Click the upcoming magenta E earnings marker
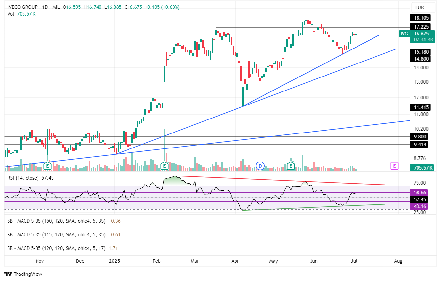The height and width of the screenshot is (281, 441). (394, 166)
